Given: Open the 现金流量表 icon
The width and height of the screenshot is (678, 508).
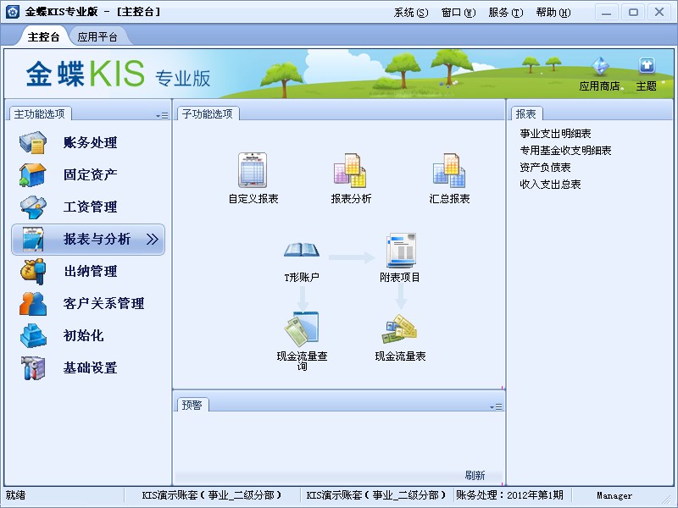Looking at the screenshot, I should pos(399,330).
